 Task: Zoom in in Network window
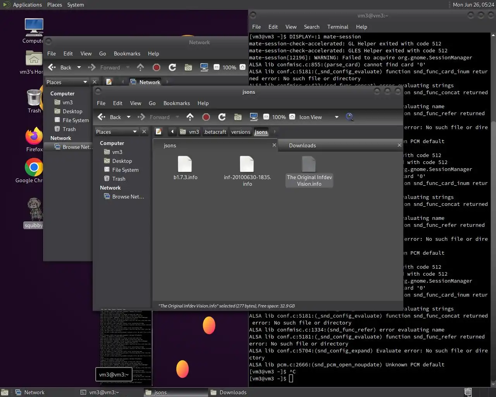click(243, 67)
